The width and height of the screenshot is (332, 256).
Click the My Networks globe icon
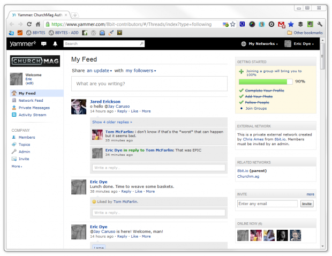(x=244, y=43)
